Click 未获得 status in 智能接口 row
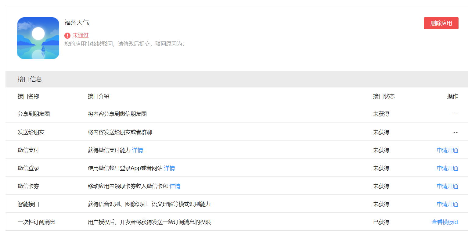This screenshot has height=231, width=468. pos(381,204)
